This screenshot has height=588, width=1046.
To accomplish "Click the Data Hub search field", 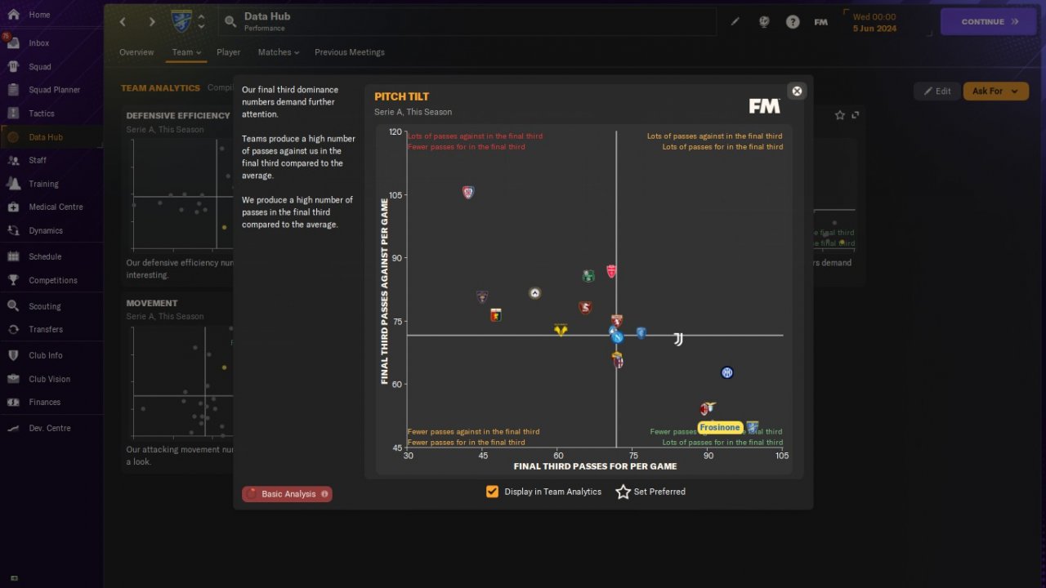I will 467,22.
